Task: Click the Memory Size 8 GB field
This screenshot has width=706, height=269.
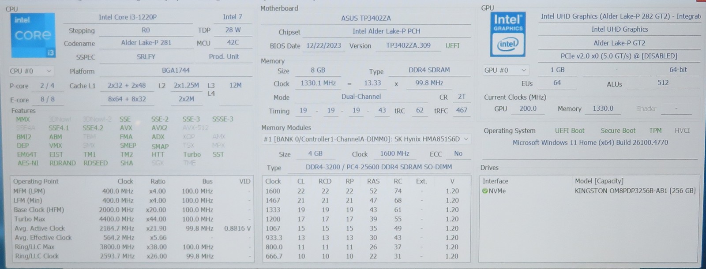Action: coord(318,70)
